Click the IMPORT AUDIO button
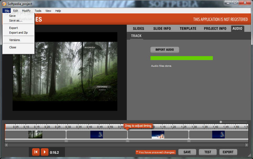 click(164, 50)
